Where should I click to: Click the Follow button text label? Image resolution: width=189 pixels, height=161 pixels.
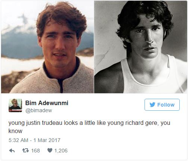166,105
